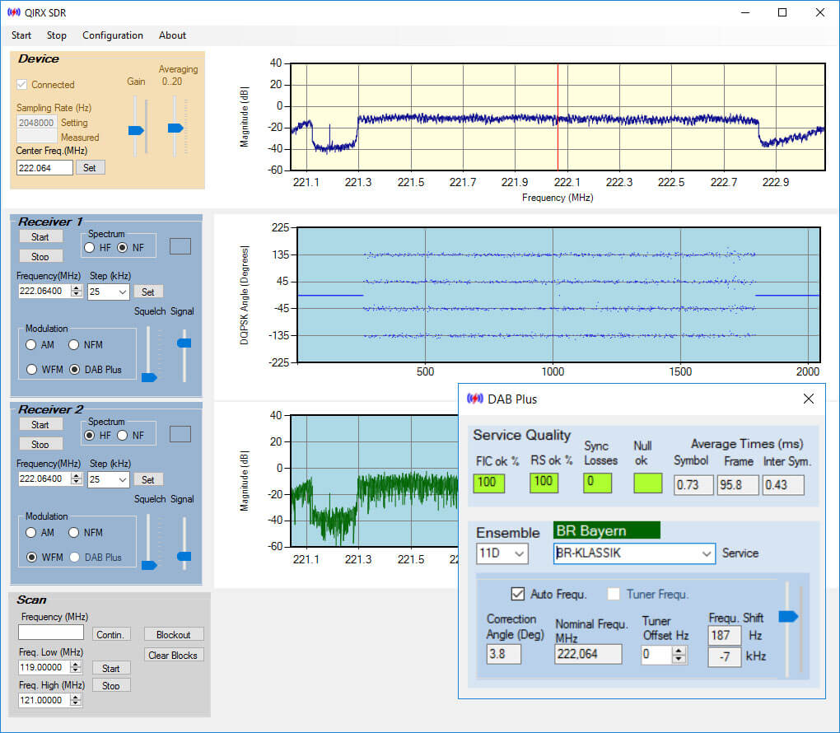
Task: Increase Receiver 1 frequency with up spinner
Action: pyautogui.click(x=77, y=288)
